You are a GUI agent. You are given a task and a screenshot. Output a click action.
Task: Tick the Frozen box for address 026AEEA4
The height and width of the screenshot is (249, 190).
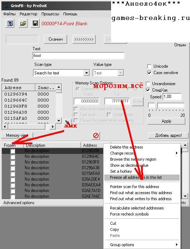(12, 185)
